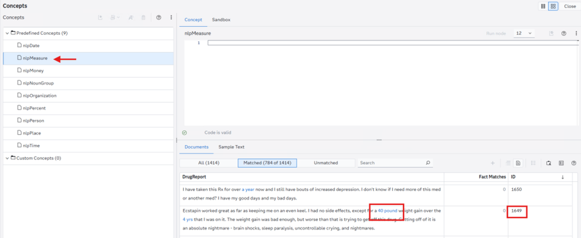Select the nlpPercent concept
The height and width of the screenshot is (238, 581).
click(88, 109)
